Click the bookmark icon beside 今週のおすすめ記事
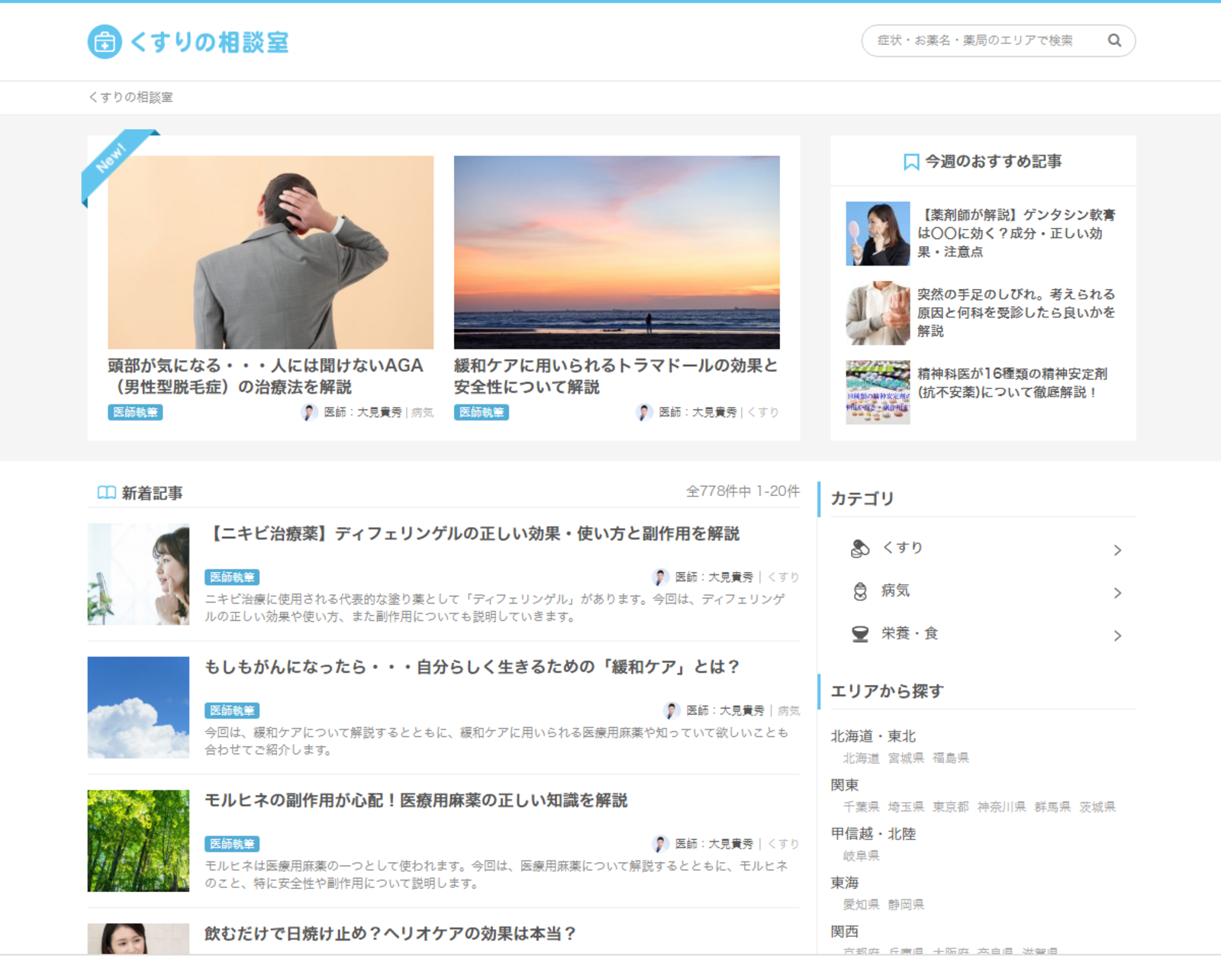 click(911, 162)
